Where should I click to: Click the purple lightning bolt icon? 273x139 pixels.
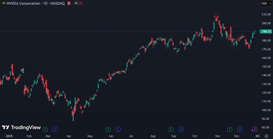pyautogui.click(x=254, y=129)
